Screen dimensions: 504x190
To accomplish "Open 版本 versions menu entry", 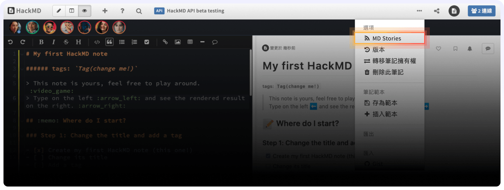I will click(x=390, y=50).
